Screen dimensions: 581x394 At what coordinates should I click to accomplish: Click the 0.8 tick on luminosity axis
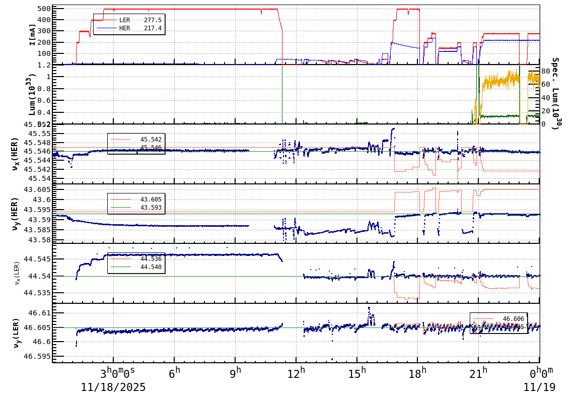point(44,89)
